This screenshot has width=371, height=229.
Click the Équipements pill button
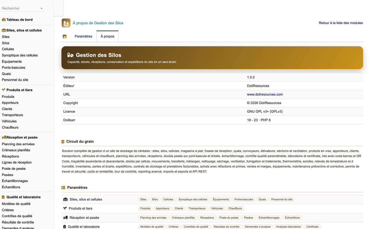221,200
